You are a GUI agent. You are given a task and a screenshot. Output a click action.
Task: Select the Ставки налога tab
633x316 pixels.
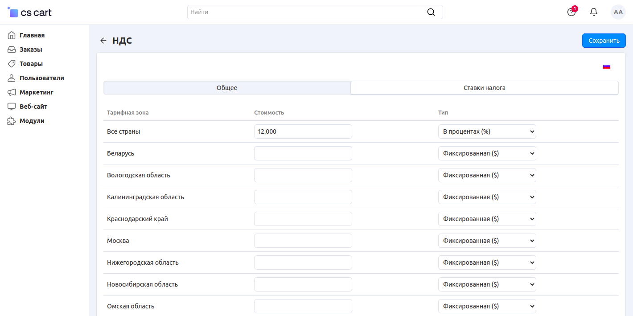tap(484, 88)
